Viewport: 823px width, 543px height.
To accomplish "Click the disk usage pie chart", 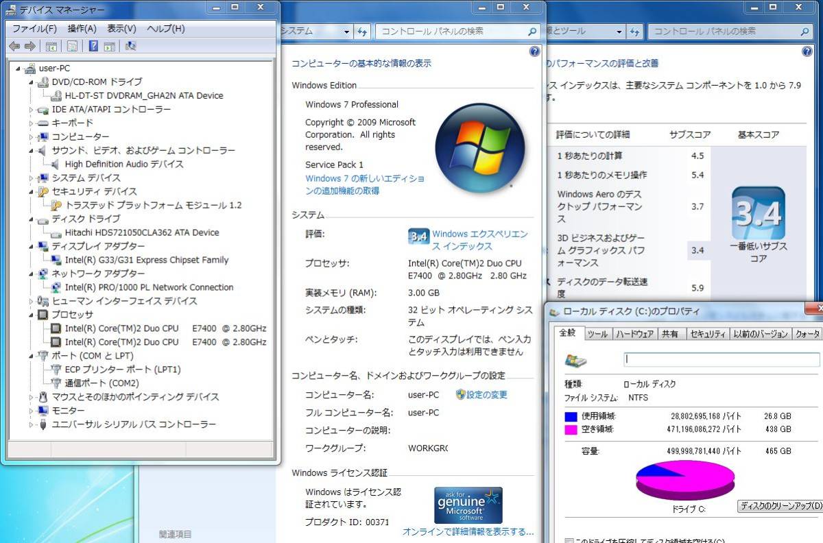I will pyautogui.click(x=686, y=480).
